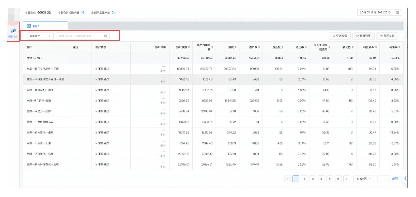Image resolution: width=416 pixels, height=197 pixels.
Task: Select page 6 in pagination
Action: pyautogui.click(x=338, y=179)
